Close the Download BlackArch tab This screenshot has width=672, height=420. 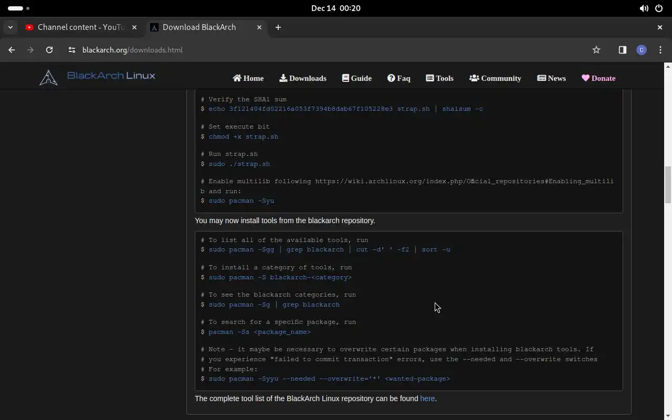coord(259,27)
